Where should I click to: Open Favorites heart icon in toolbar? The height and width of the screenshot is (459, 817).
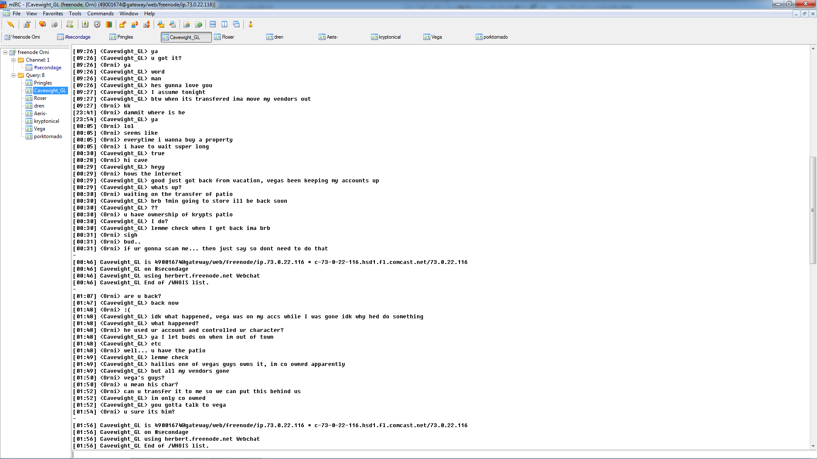point(43,24)
